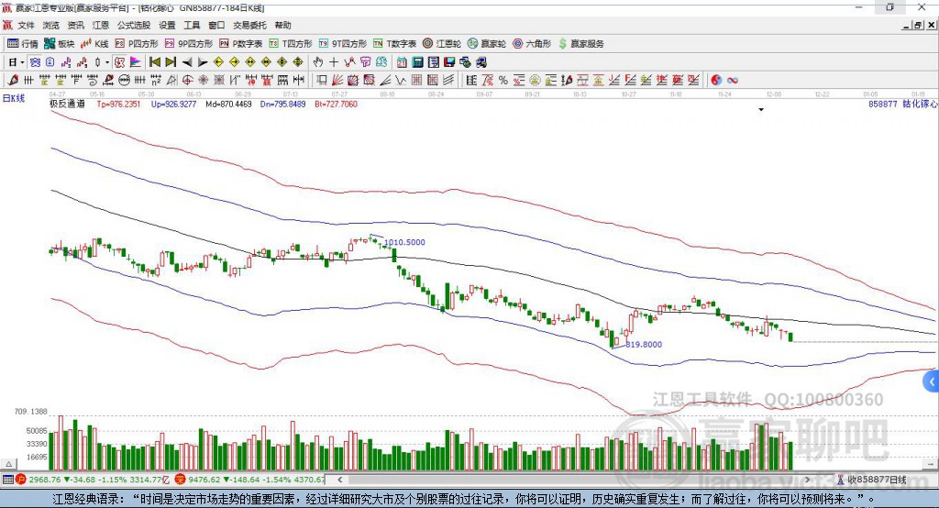Click the Bt=727.7060 value

point(336,105)
